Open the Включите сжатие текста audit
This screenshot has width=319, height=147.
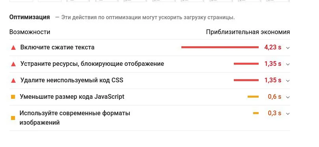[x=57, y=47]
